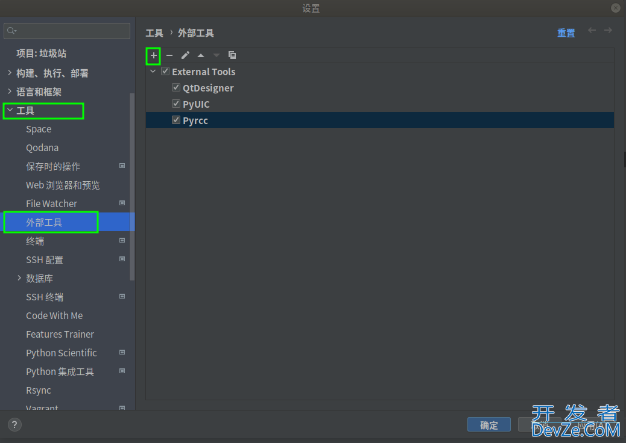Click in the settings search field
Viewport: 626px width, 443px height.
67,31
